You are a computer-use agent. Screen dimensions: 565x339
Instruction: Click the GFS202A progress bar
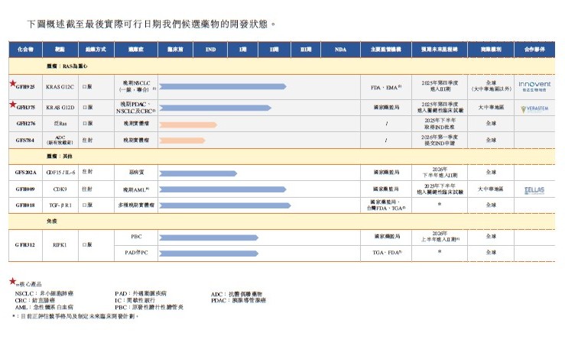click(198, 173)
